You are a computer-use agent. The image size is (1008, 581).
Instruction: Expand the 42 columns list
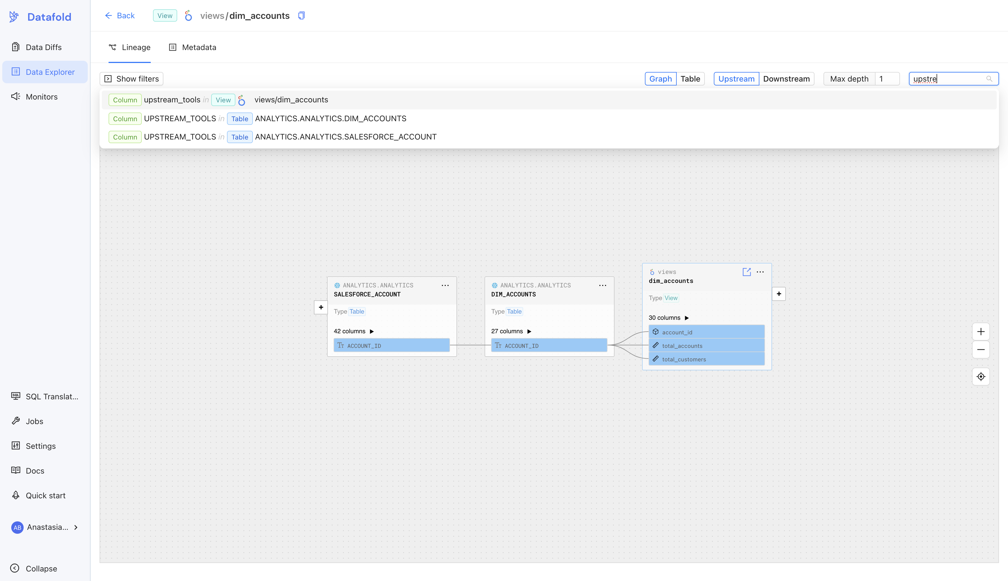tap(354, 331)
